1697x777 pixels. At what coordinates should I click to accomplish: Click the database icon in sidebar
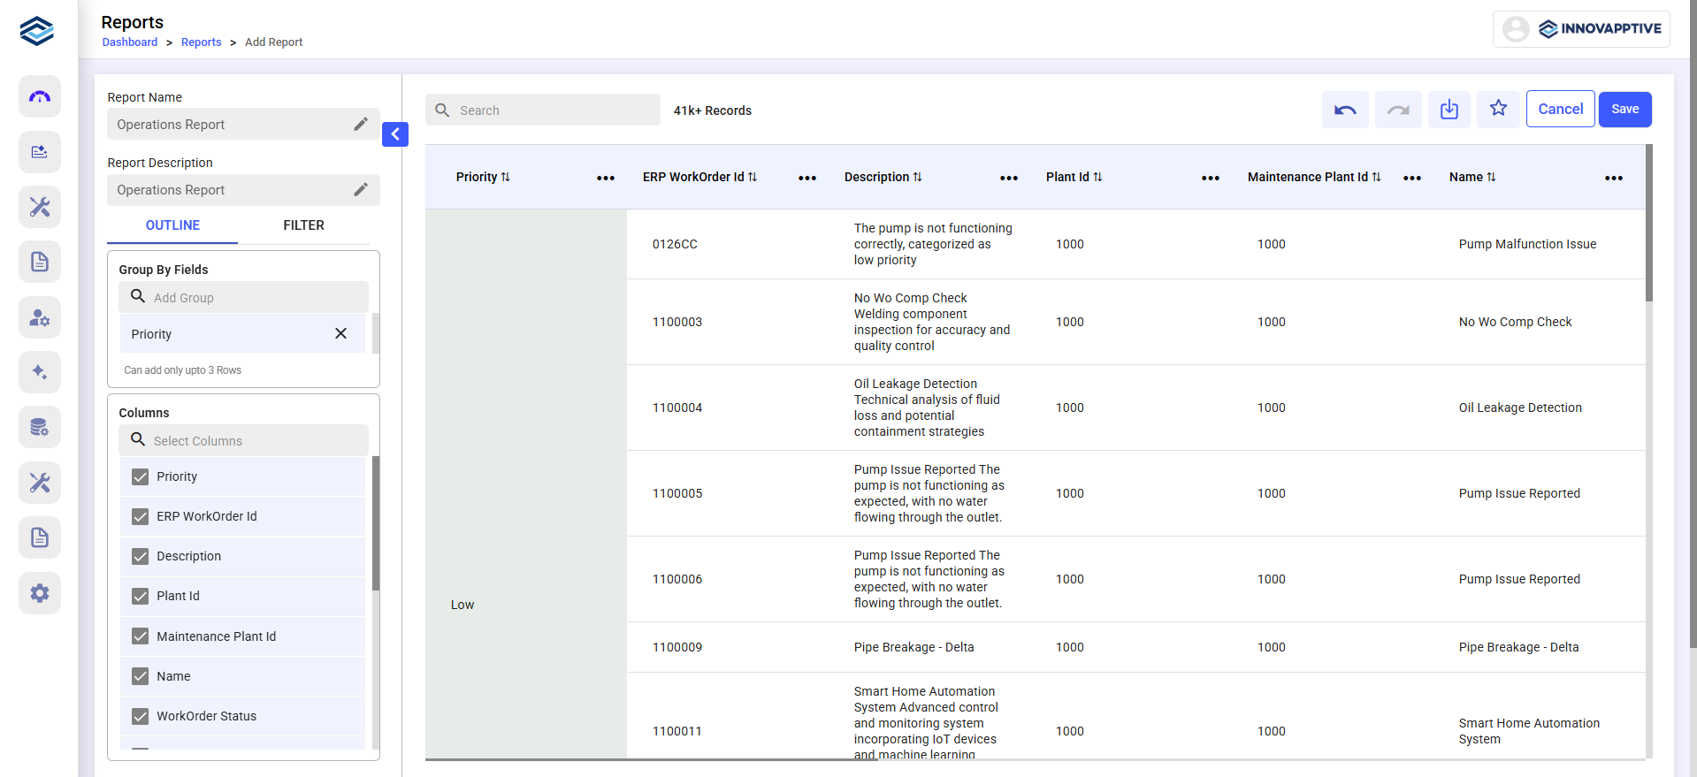tap(40, 428)
